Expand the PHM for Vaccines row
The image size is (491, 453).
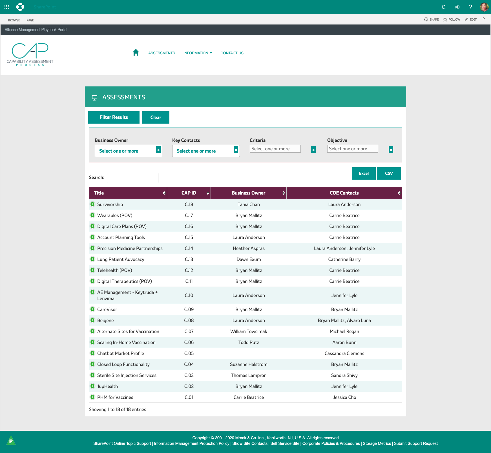click(92, 397)
